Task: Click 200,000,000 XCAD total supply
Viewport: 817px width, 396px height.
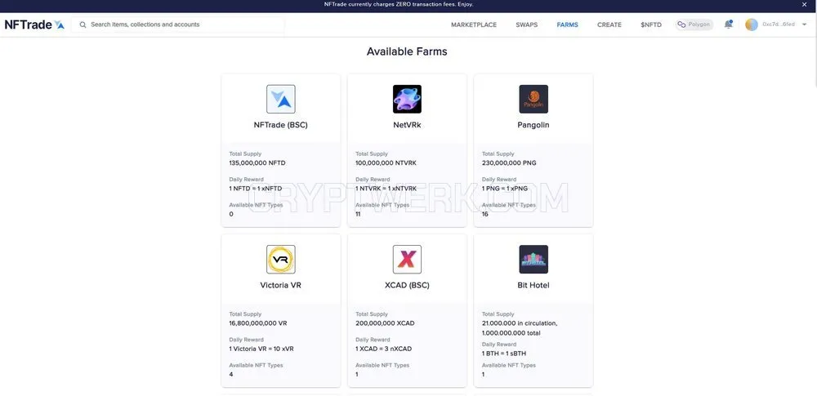Action: 385,323
